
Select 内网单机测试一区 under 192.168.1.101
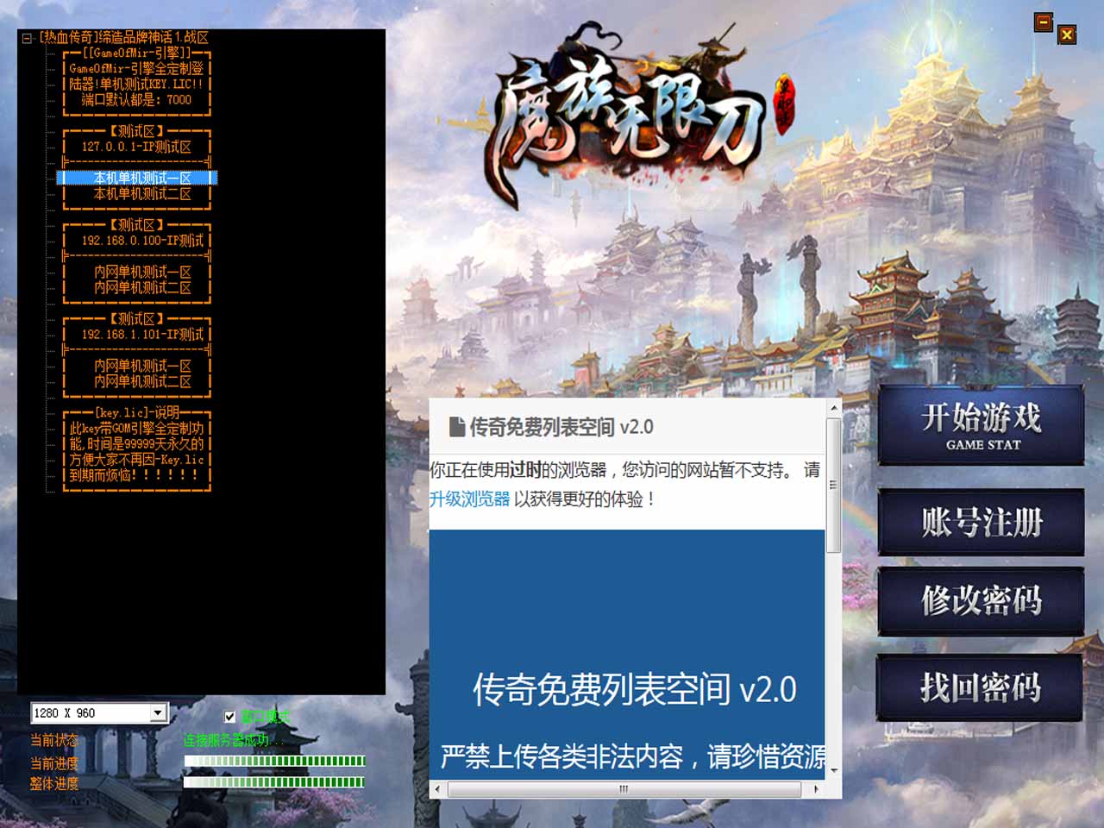[x=142, y=366]
